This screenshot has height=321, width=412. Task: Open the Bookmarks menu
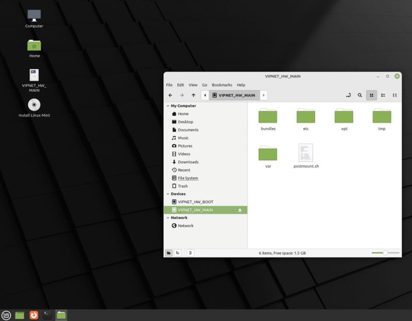pos(222,85)
